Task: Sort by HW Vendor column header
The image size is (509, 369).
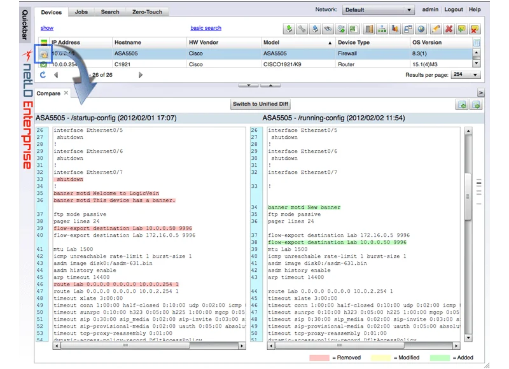Action: click(x=223, y=43)
